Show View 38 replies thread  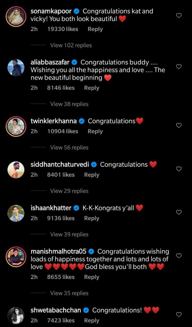pyautogui.click(x=69, y=104)
